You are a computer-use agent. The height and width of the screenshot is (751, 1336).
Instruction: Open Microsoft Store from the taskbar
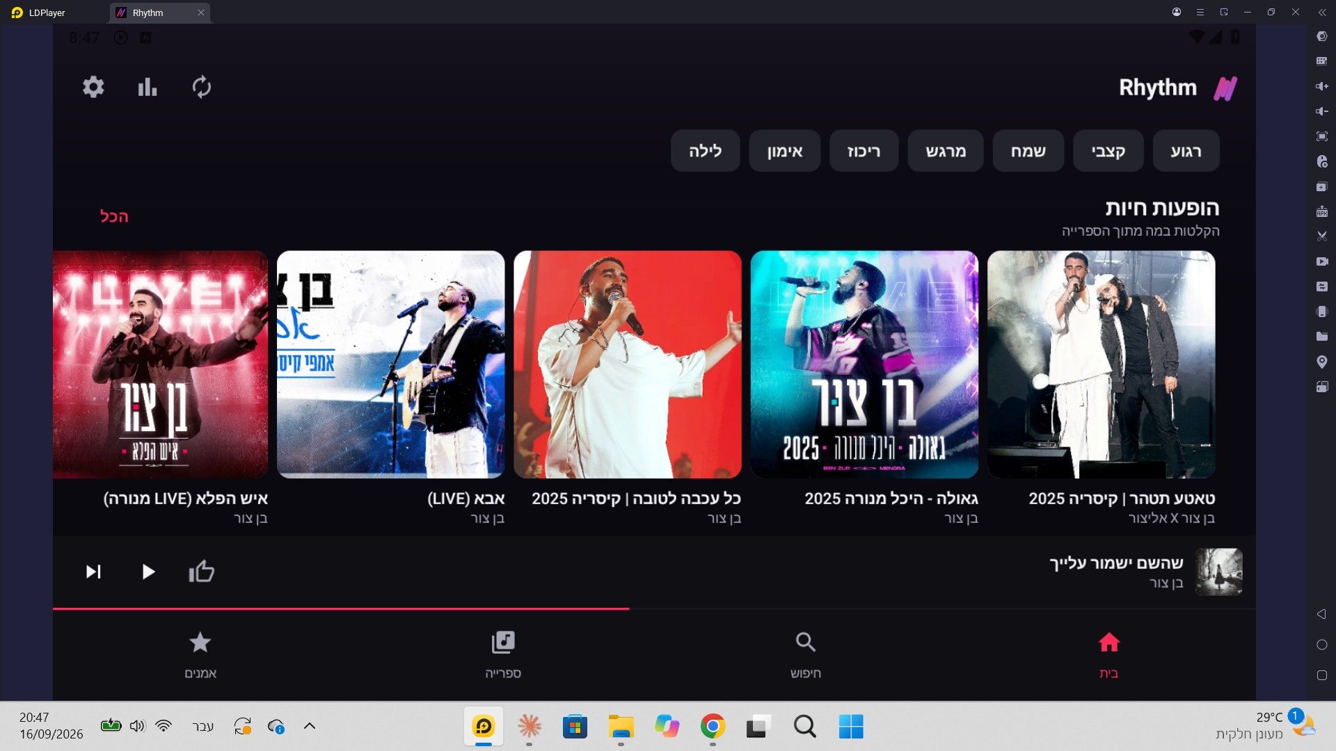[575, 727]
